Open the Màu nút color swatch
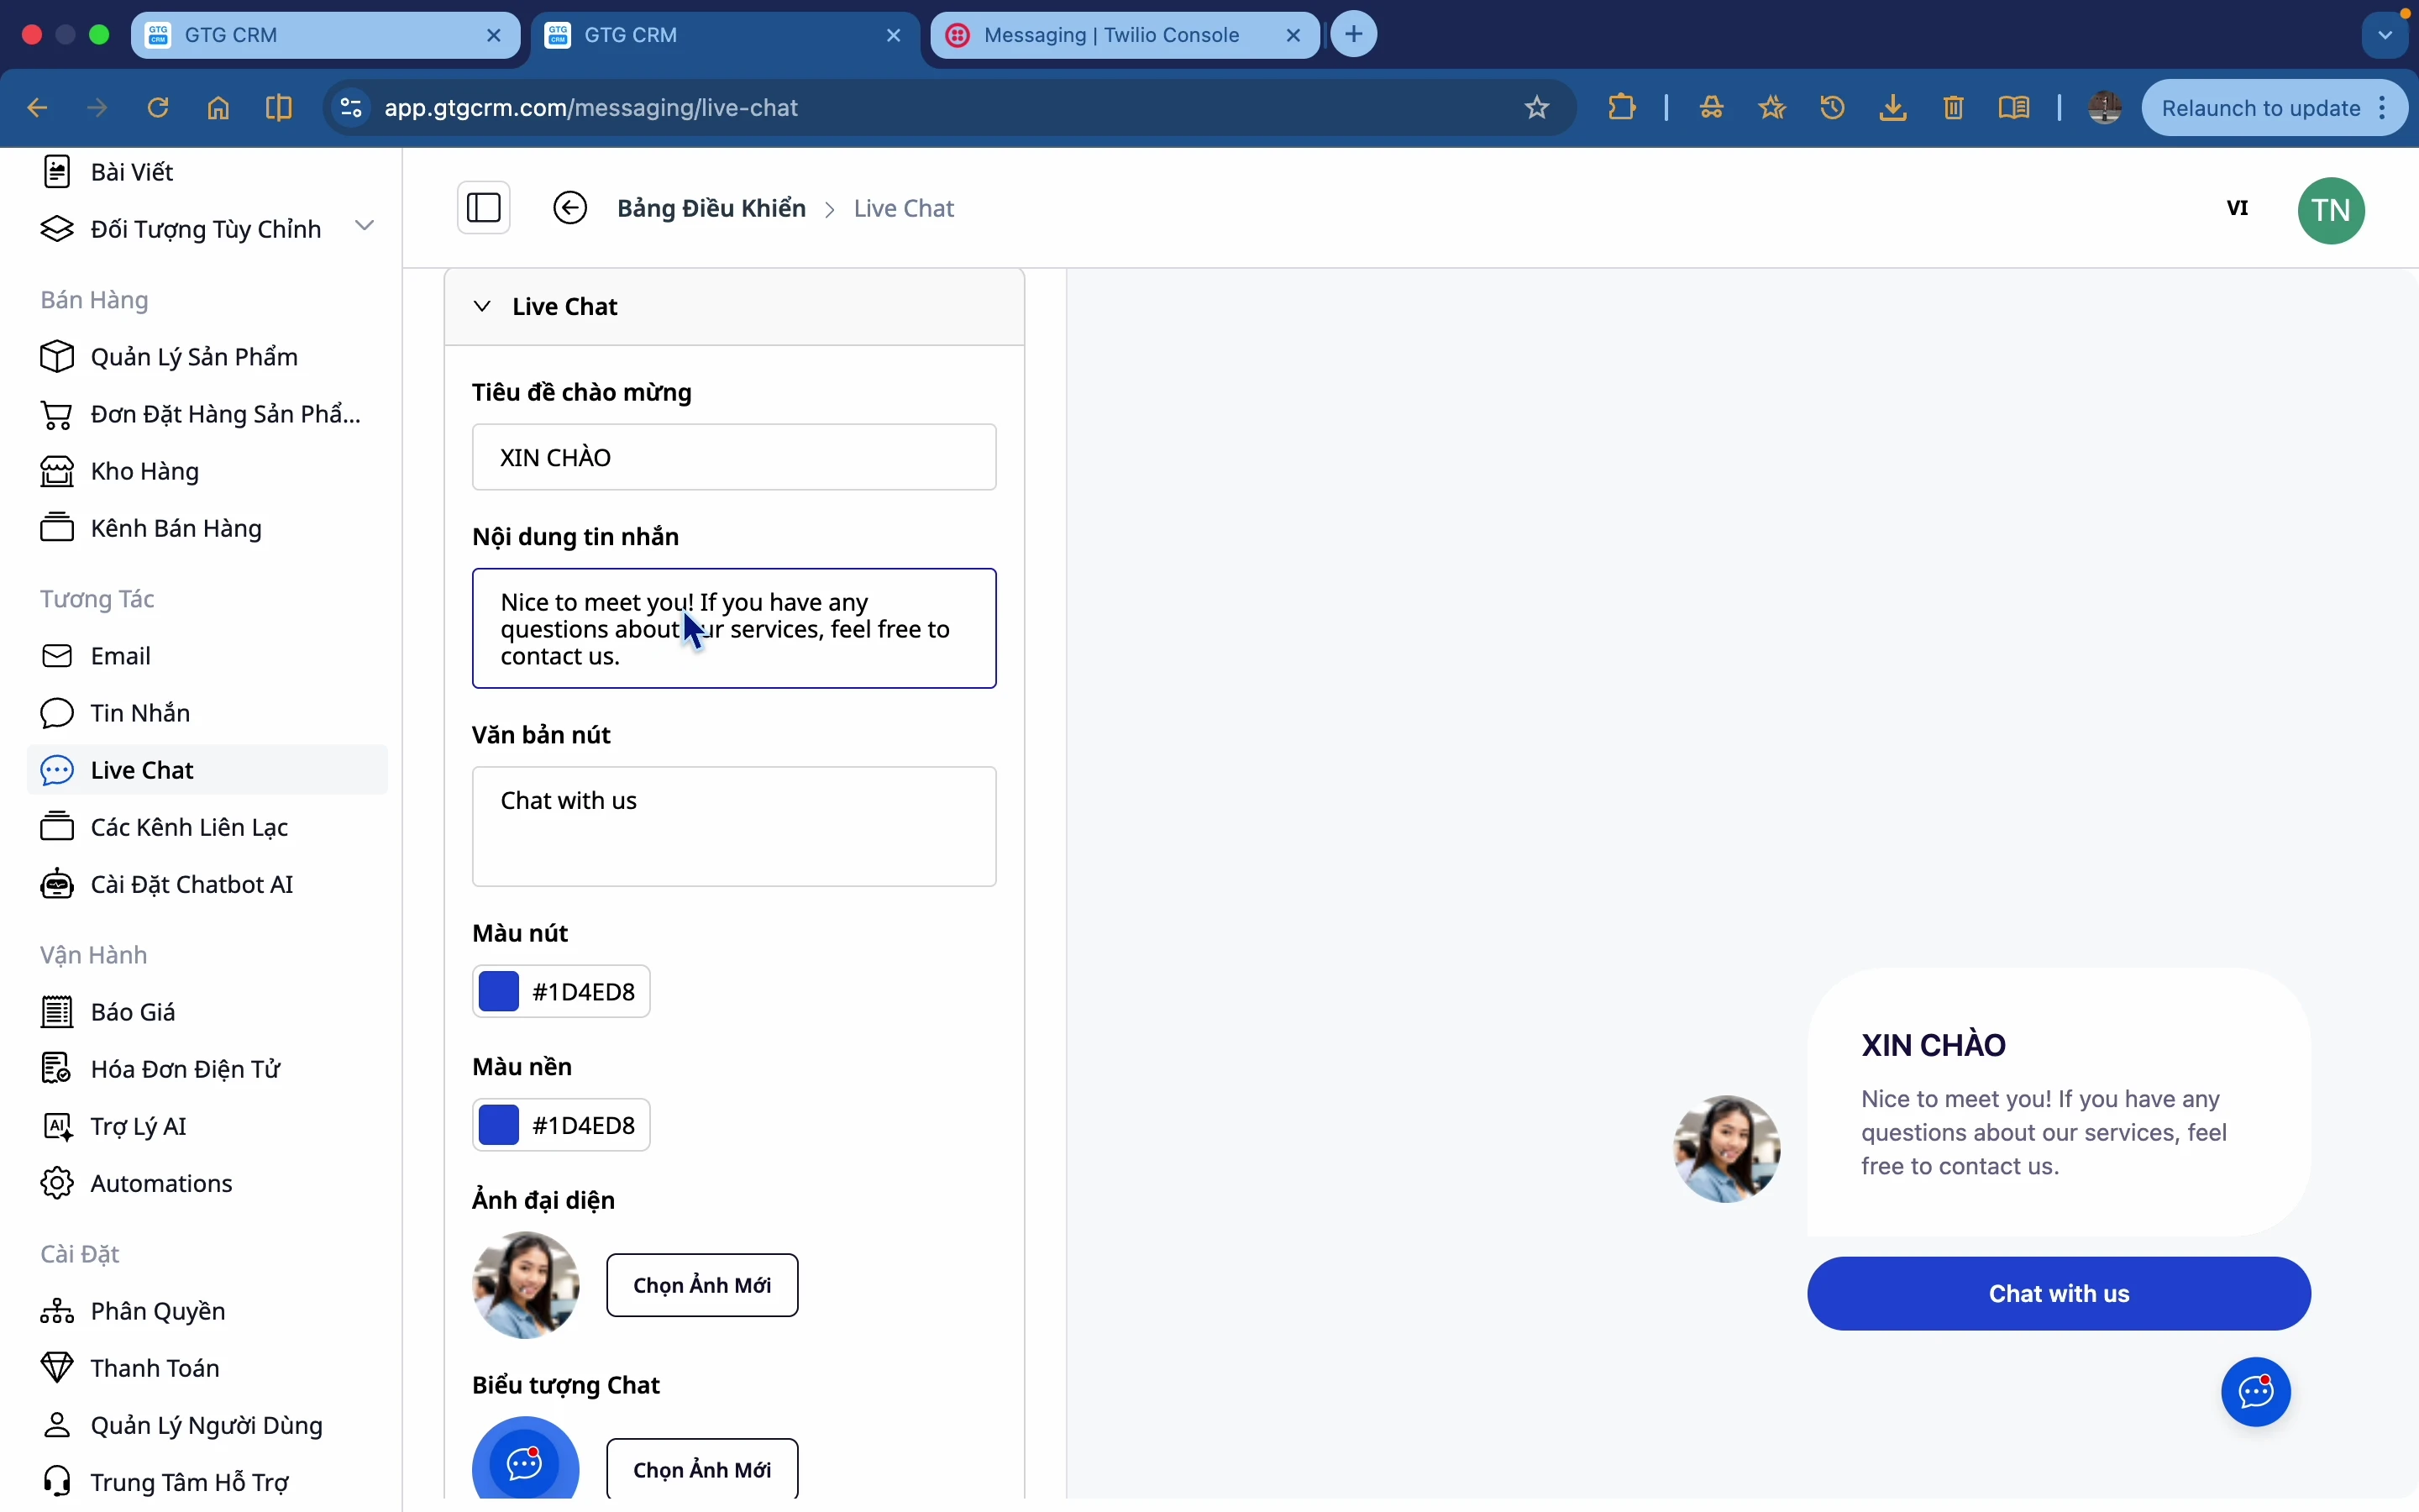The height and width of the screenshot is (1512, 2419). [x=499, y=992]
